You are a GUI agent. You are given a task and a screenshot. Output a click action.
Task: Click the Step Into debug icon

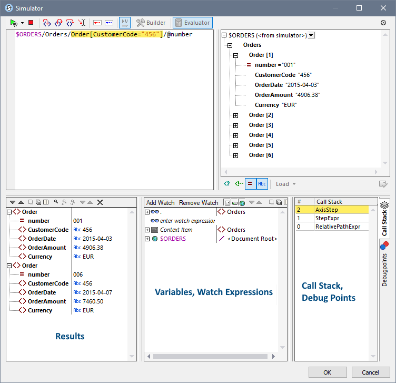coord(47,23)
